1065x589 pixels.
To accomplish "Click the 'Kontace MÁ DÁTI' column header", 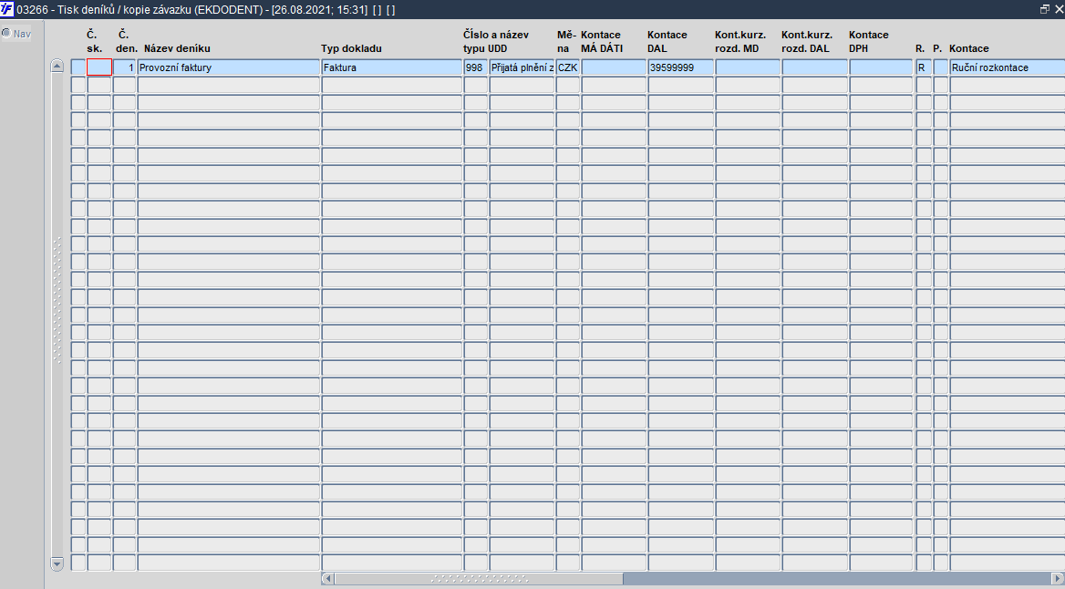I will click(602, 41).
